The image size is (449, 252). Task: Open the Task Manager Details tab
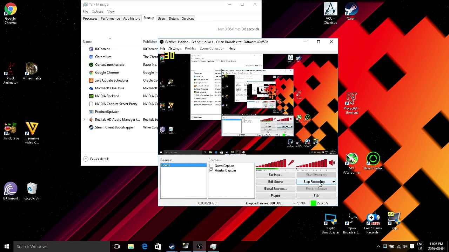pos(174,18)
